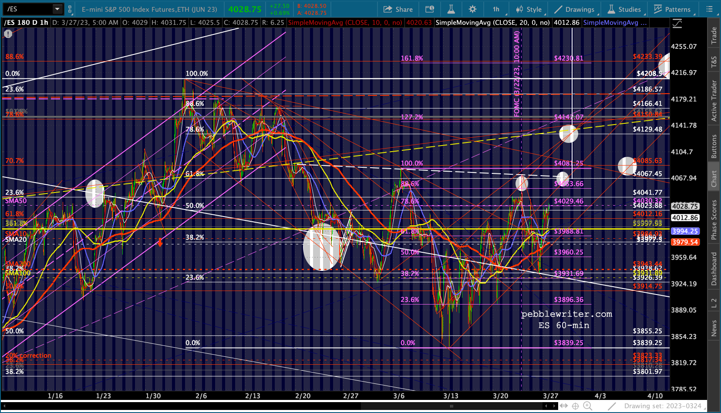Expand the /ES symbol dropdown arrow
721x413 pixels.
(57, 9)
